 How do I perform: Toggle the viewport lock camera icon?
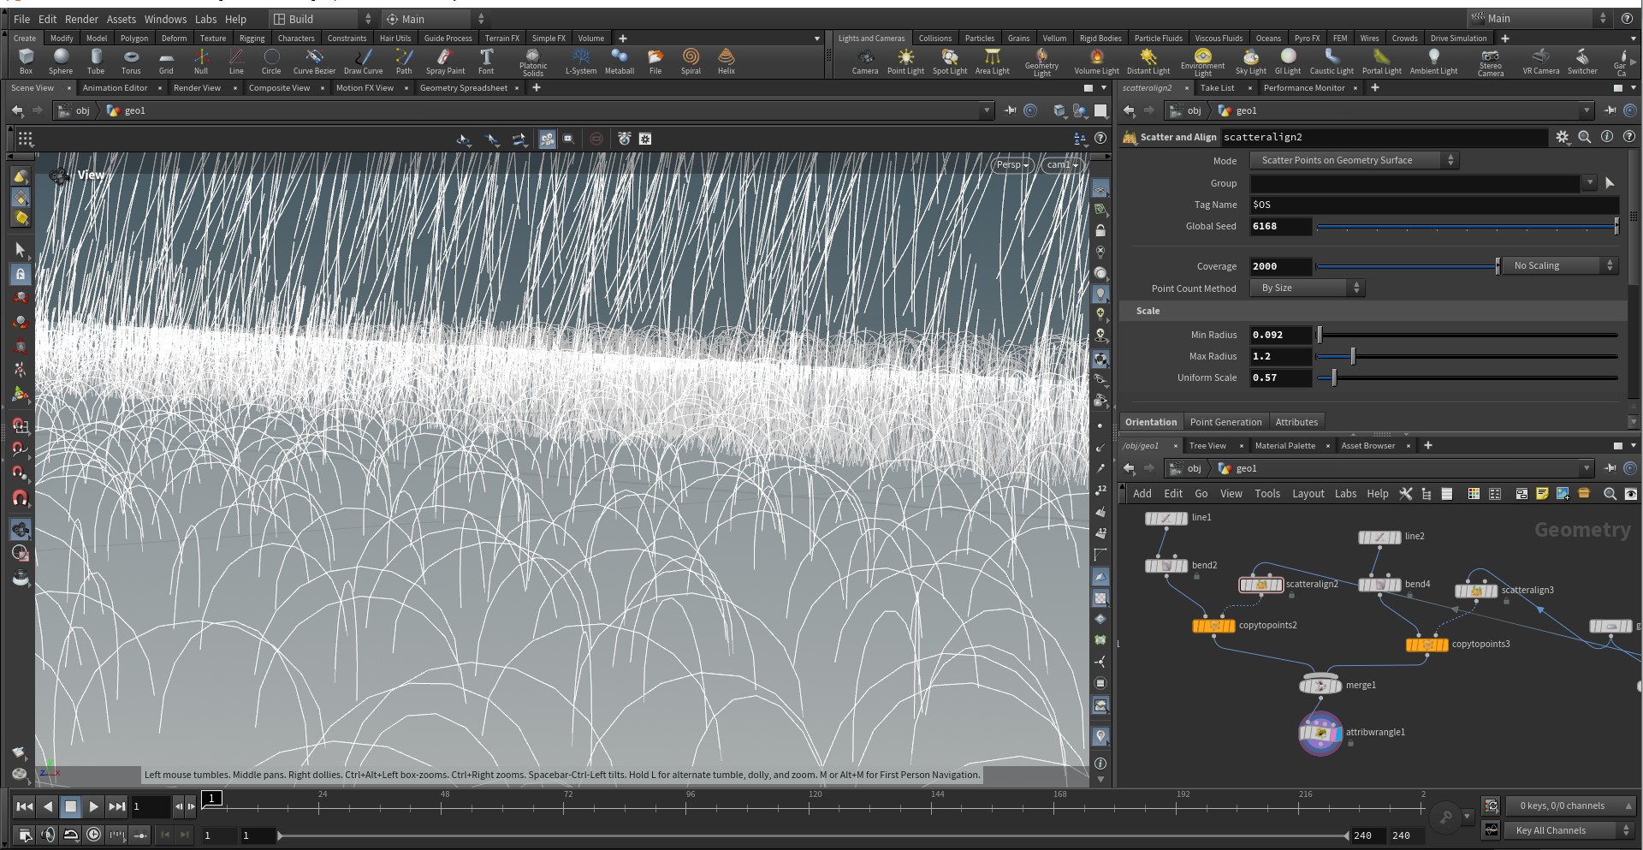(x=1100, y=231)
